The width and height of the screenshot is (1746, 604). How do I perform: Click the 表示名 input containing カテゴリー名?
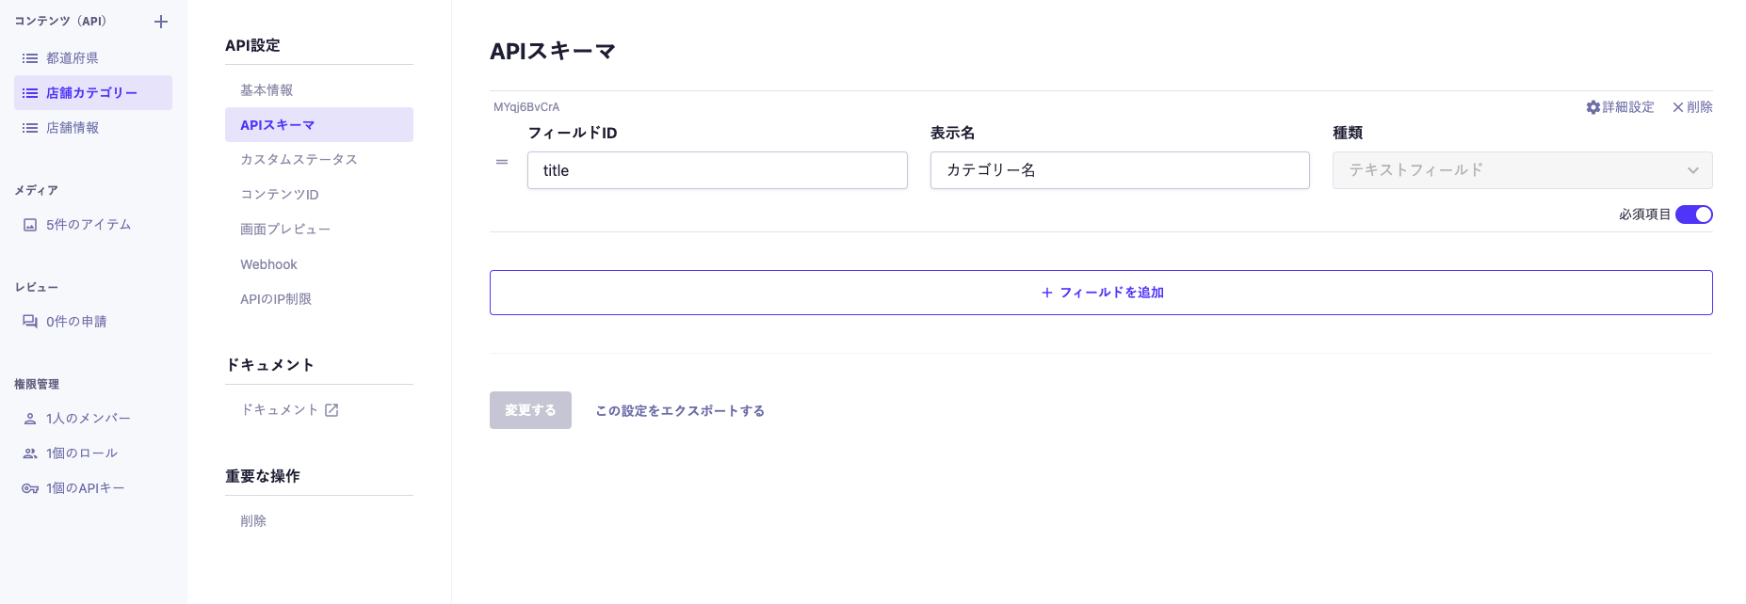[x=1120, y=170]
